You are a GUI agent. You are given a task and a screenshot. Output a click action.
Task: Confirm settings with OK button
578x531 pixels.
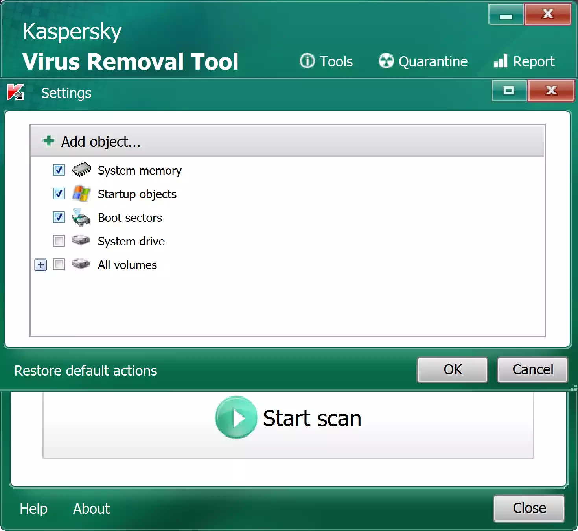[x=452, y=370]
